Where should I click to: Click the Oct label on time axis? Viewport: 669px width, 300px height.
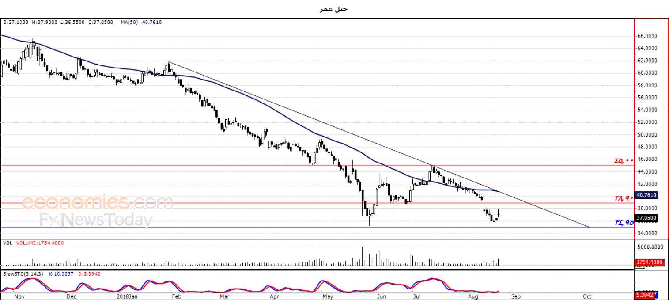[586, 296]
